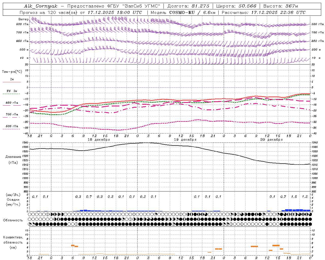Click the 'Осадки' precipitation panel label

click(13, 200)
